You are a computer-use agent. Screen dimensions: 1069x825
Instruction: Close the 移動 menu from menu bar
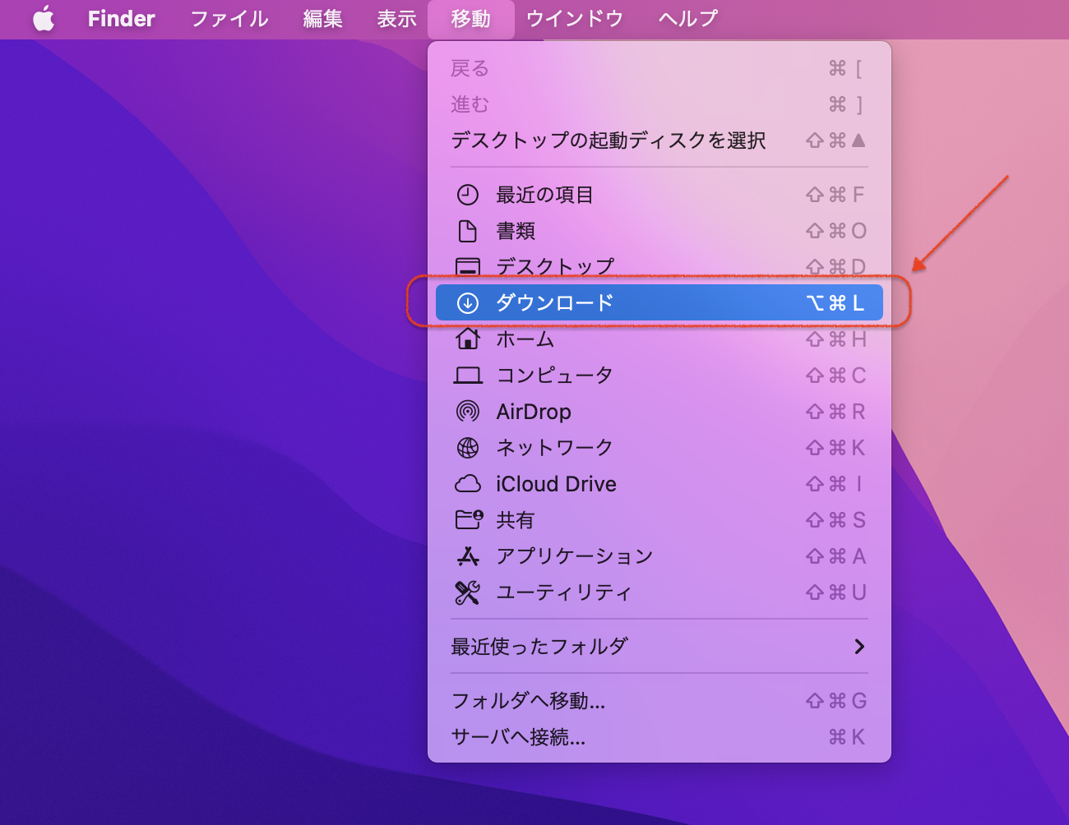click(x=470, y=19)
